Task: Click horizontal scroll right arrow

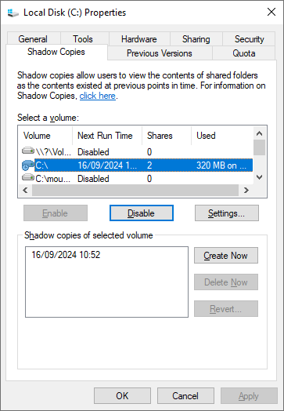Action: [x=246, y=190]
